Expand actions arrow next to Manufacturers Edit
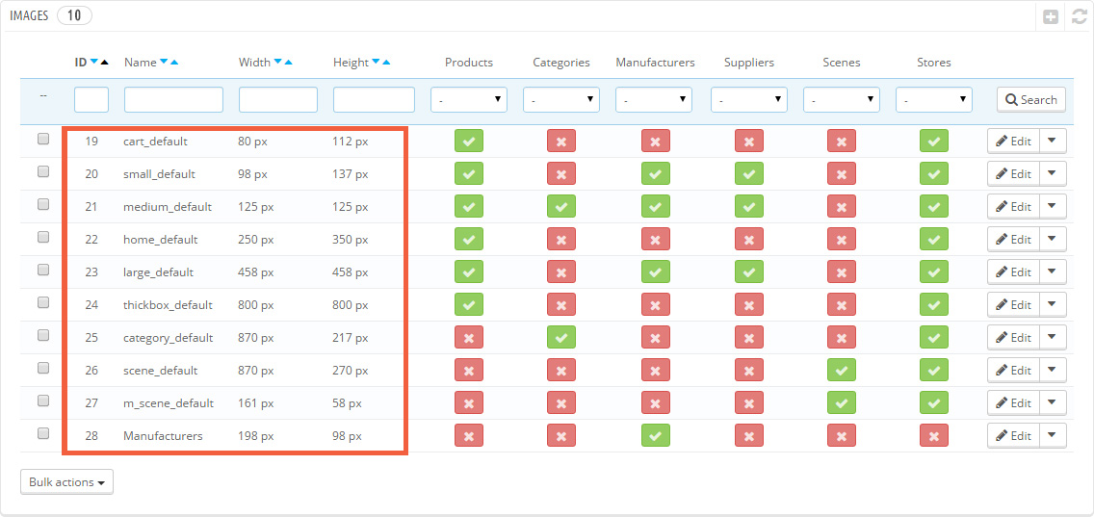1094x517 pixels. pyautogui.click(x=1053, y=435)
